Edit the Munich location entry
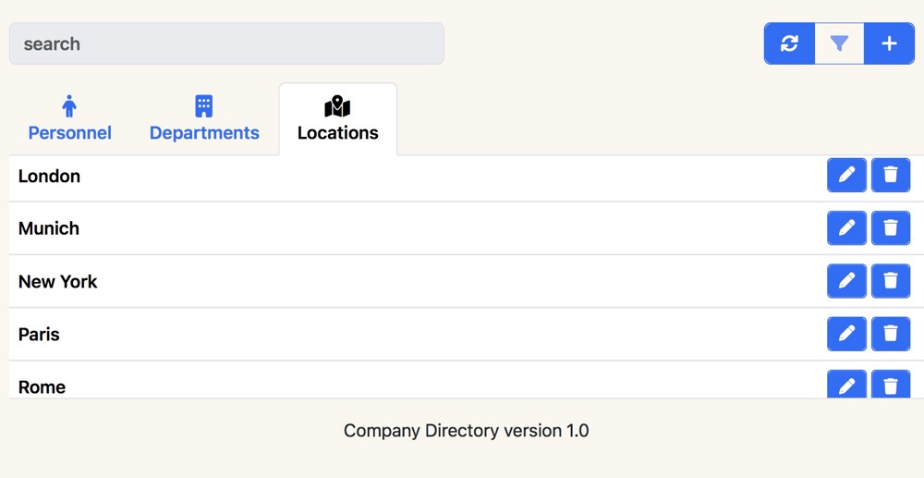 (x=846, y=227)
